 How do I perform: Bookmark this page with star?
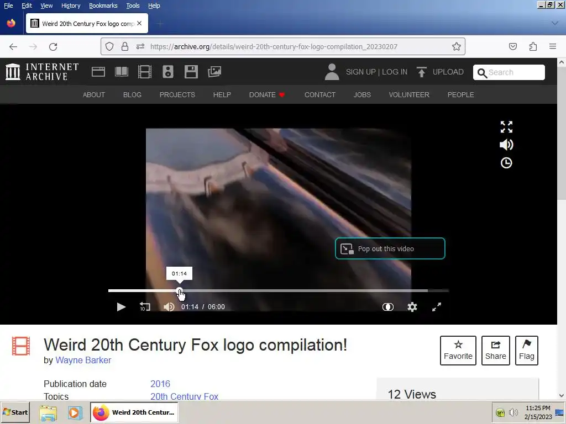click(456, 46)
